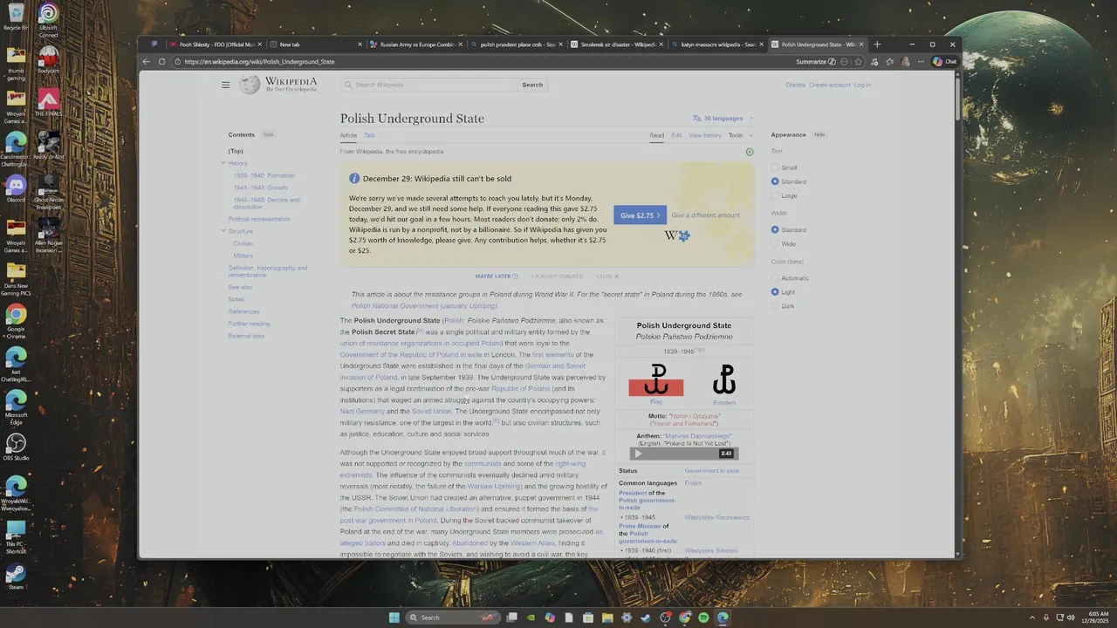Viewport: 1117px width, 628px height.
Task: Open the Create account link
Action: tap(830, 85)
